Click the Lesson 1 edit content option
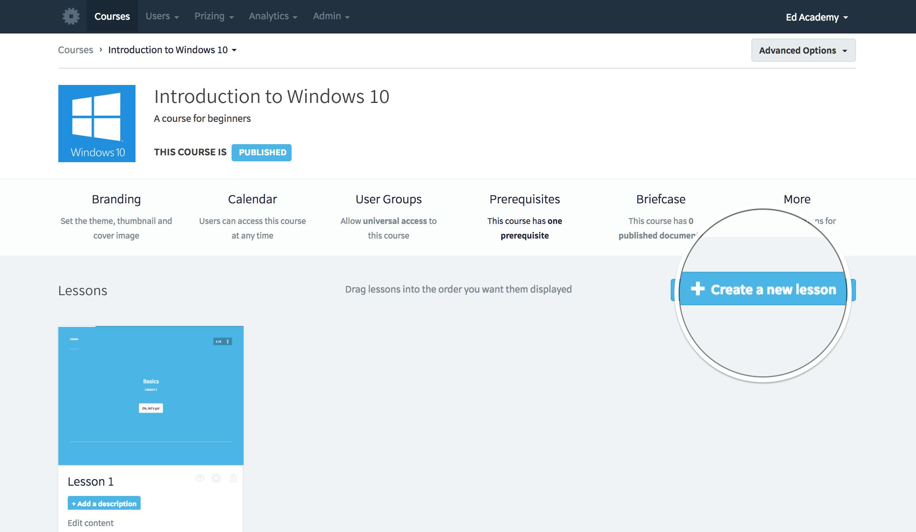This screenshot has height=532, width=916. pyautogui.click(x=90, y=522)
